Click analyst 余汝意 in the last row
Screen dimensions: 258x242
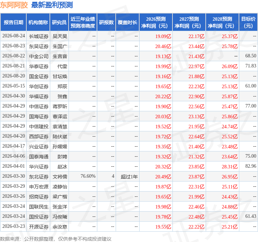(x=60, y=227)
